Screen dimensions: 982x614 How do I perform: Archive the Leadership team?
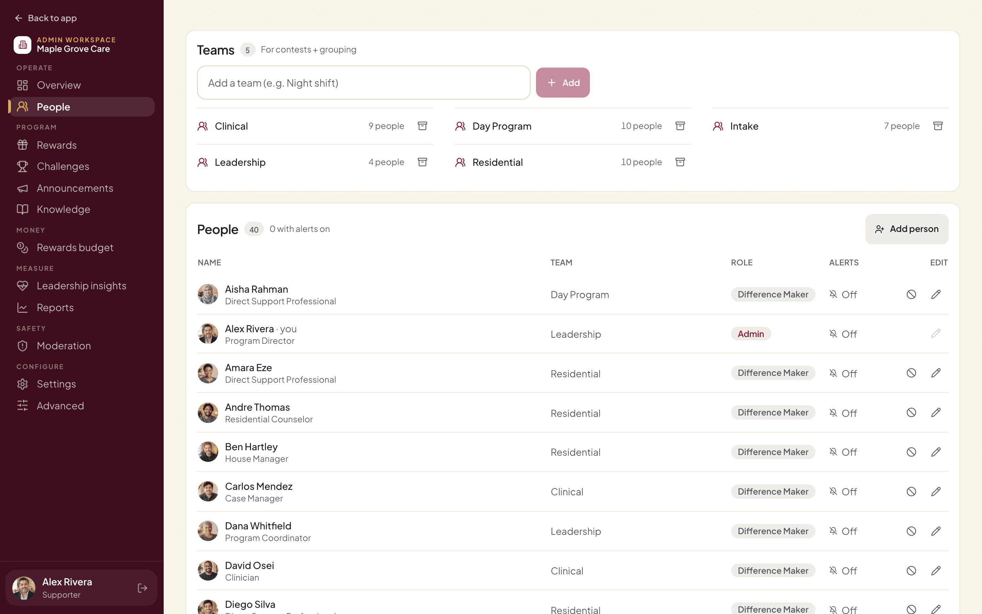pos(422,162)
